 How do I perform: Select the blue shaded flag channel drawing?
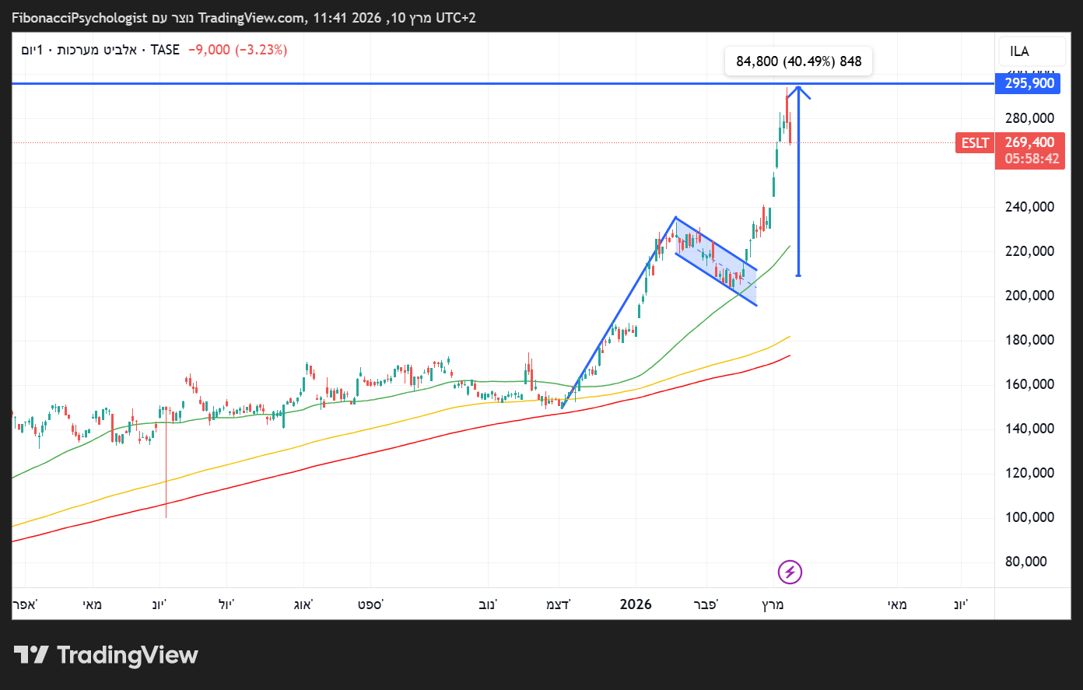coord(716,261)
